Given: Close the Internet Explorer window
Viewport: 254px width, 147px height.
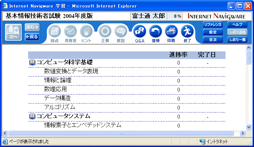Looking at the screenshot, I should (x=248, y=6).
